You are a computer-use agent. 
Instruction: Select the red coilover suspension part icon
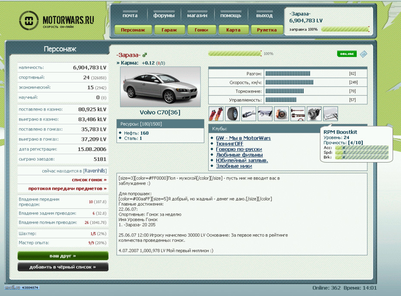click(216, 114)
